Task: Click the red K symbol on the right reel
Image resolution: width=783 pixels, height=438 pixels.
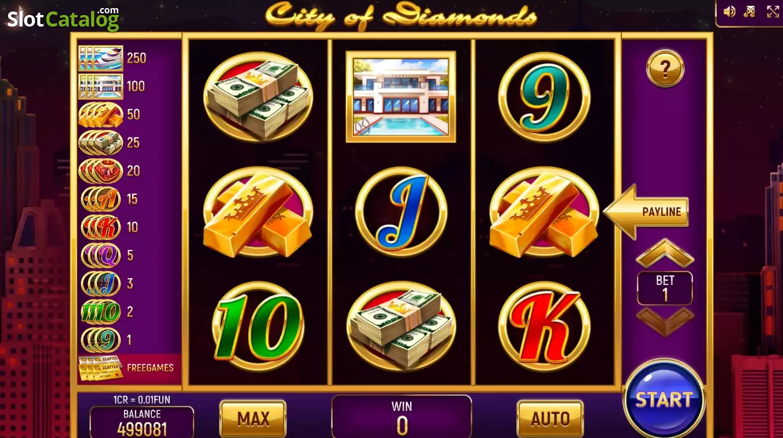Action: pyautogui.click(x=544, y=326)
